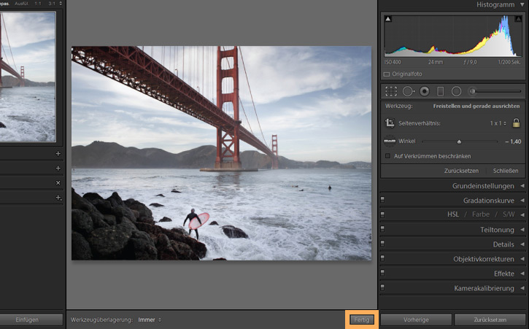The height and width of the screenshot is (329, 529).
Task: Toggle the Originalfoto option
Action: [387, 74]
